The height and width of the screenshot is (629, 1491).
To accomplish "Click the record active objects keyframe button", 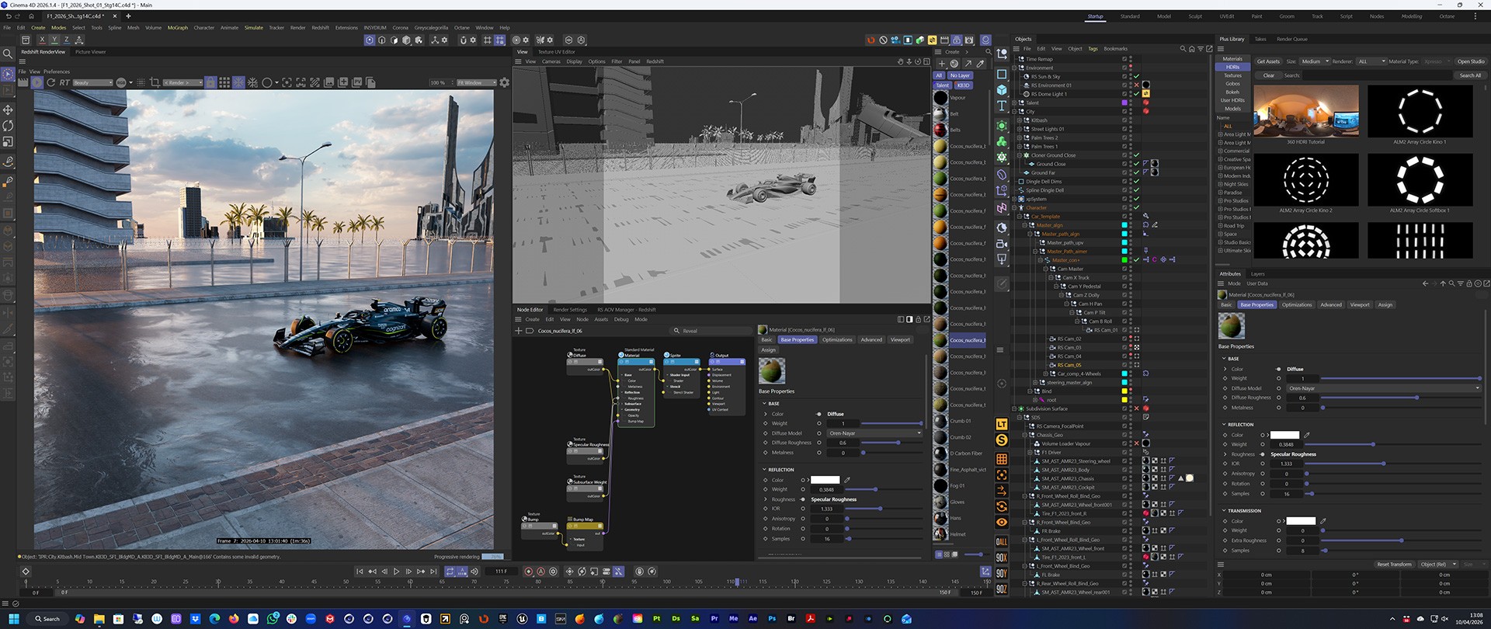I will tap(529, 572).
